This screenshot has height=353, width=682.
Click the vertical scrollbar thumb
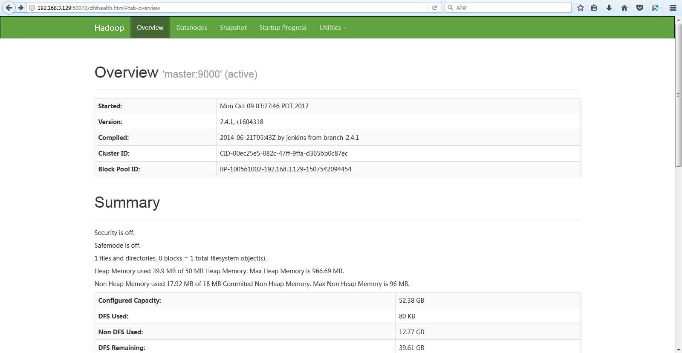(x=678, y=95)
